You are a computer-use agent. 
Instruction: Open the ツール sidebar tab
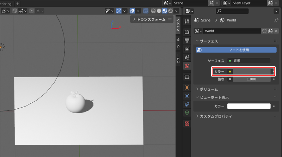[178, 43]
